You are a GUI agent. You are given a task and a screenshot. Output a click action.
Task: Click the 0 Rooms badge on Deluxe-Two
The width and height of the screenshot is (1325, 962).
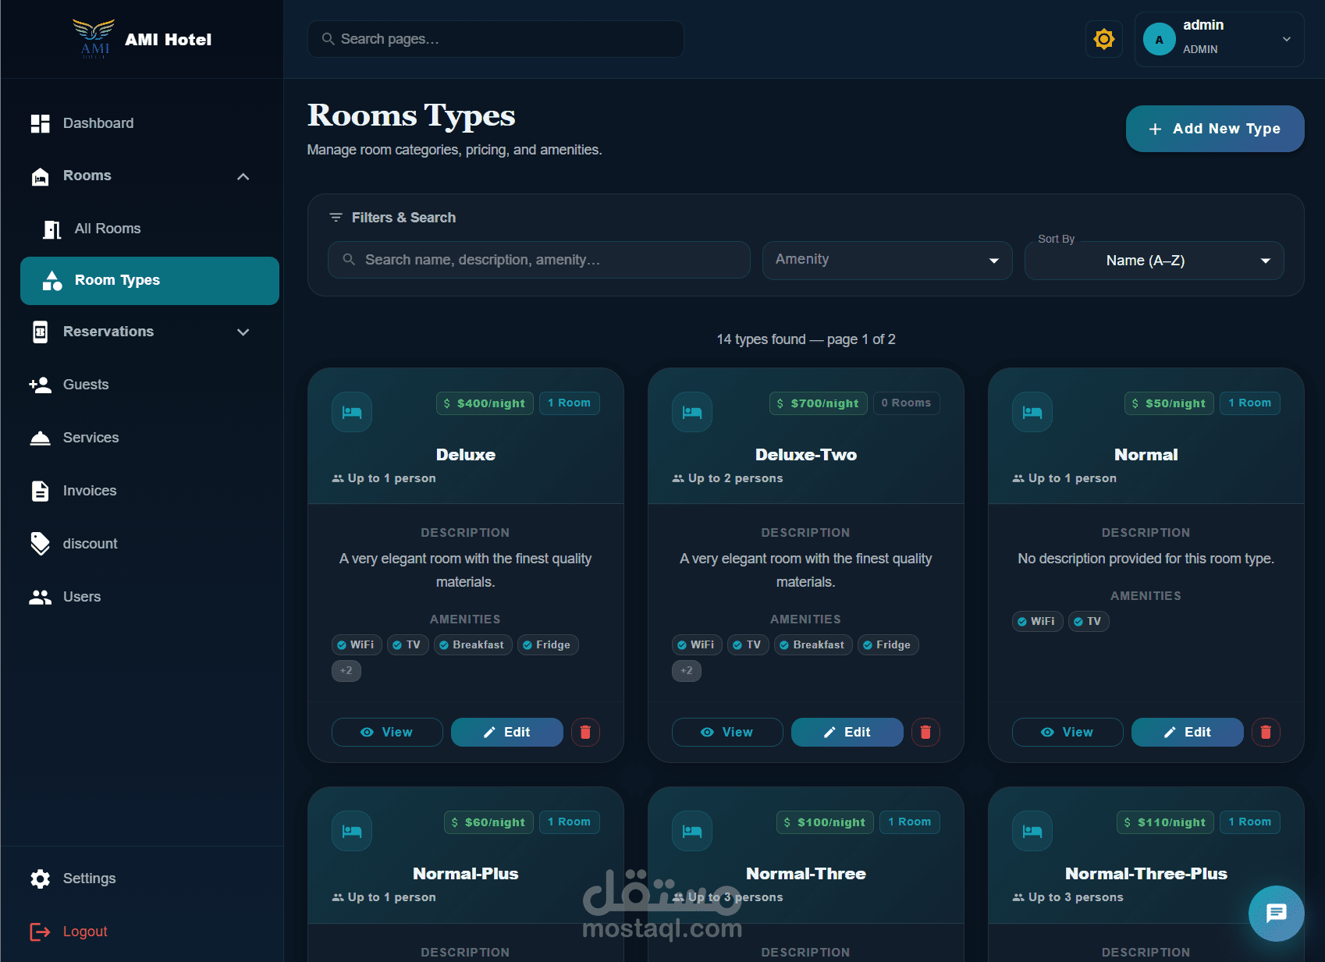pyautogui.click(x=906, y=403)
